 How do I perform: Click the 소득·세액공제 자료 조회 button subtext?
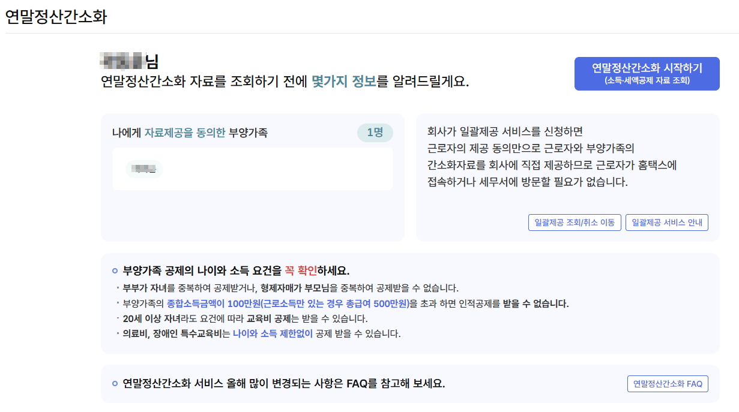click(647, 80)
